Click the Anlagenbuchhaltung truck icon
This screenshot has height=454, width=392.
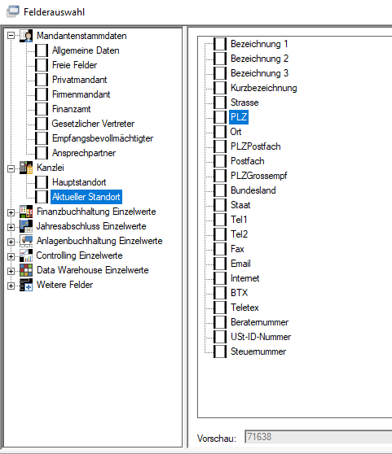tap(26, 241)
